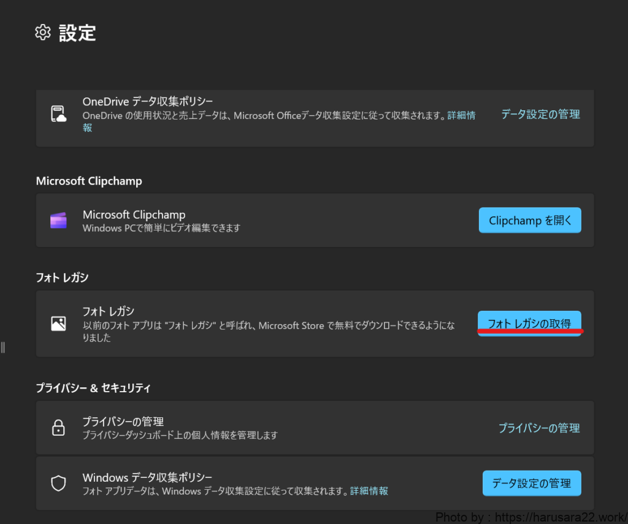Viewport: 628px width, 524px height.
Task: Click the プライバシーダッシュボード description text
Action: (180, 435)
